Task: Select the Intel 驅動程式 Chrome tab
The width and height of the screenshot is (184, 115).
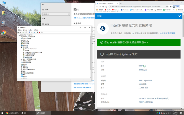Action: 107,3
